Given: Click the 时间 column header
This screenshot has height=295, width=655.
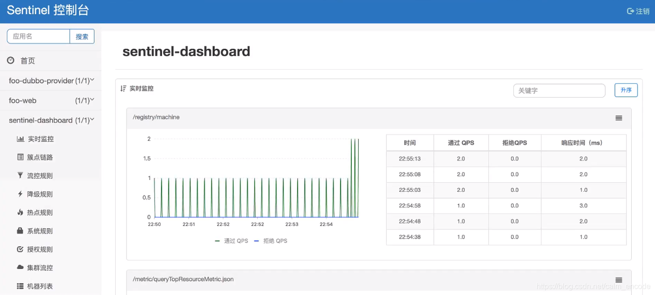Looking at the screenshot, I should (x=410, y=143).
